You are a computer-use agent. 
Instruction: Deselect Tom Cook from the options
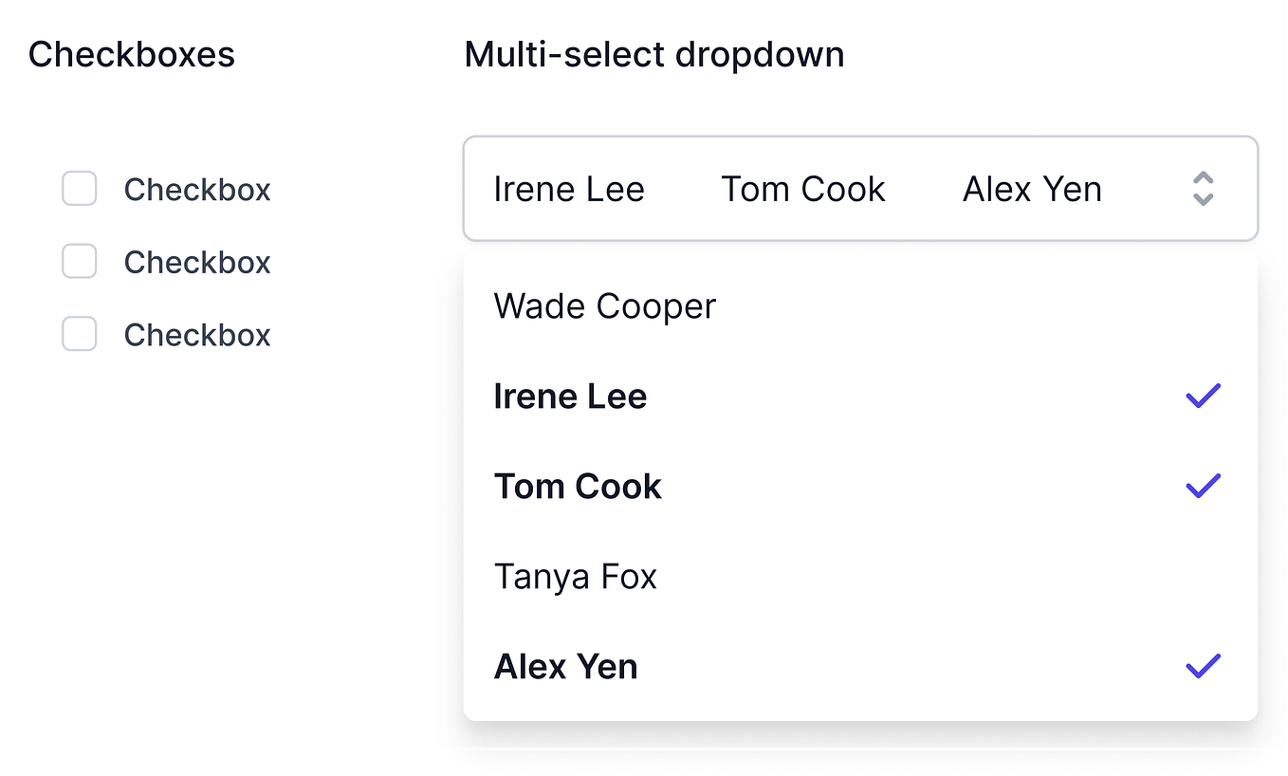[578, 486]
